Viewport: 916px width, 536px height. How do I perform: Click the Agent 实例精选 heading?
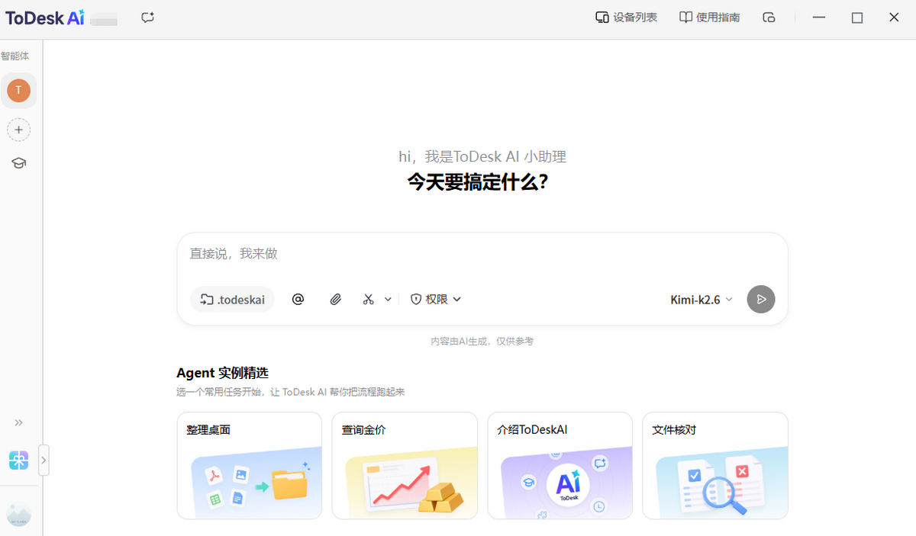pos(222,373)
